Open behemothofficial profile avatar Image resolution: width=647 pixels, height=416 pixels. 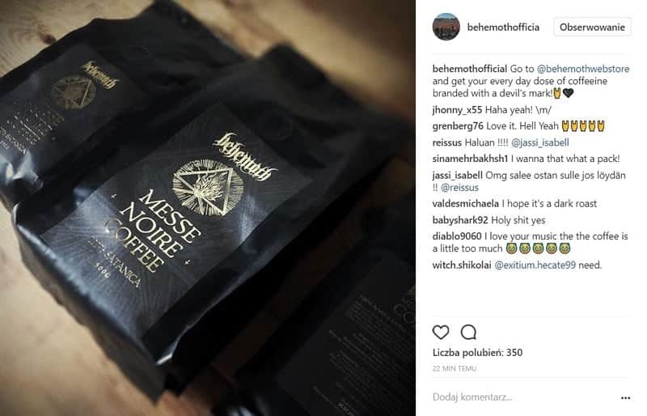tap(446, 27)
